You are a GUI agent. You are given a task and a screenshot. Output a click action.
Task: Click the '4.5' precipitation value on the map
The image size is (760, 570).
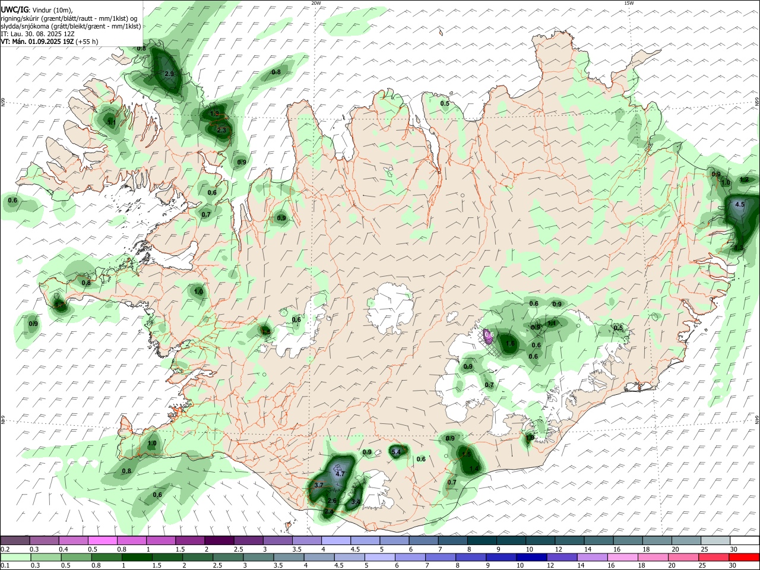pos(740,204)
